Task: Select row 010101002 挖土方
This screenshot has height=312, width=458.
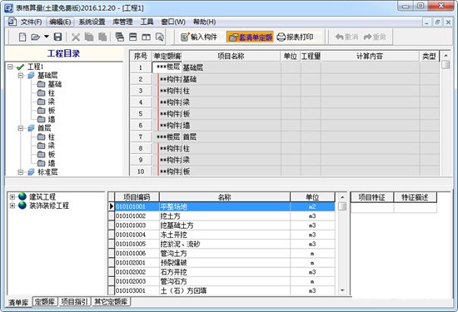Action: tap(225, 216)
